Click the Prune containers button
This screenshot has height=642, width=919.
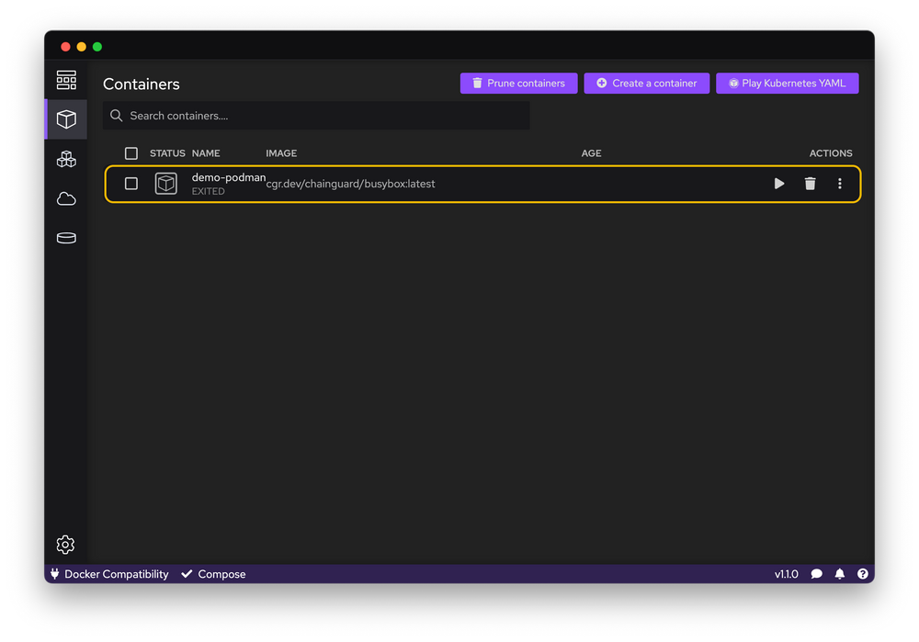[518, 83]
